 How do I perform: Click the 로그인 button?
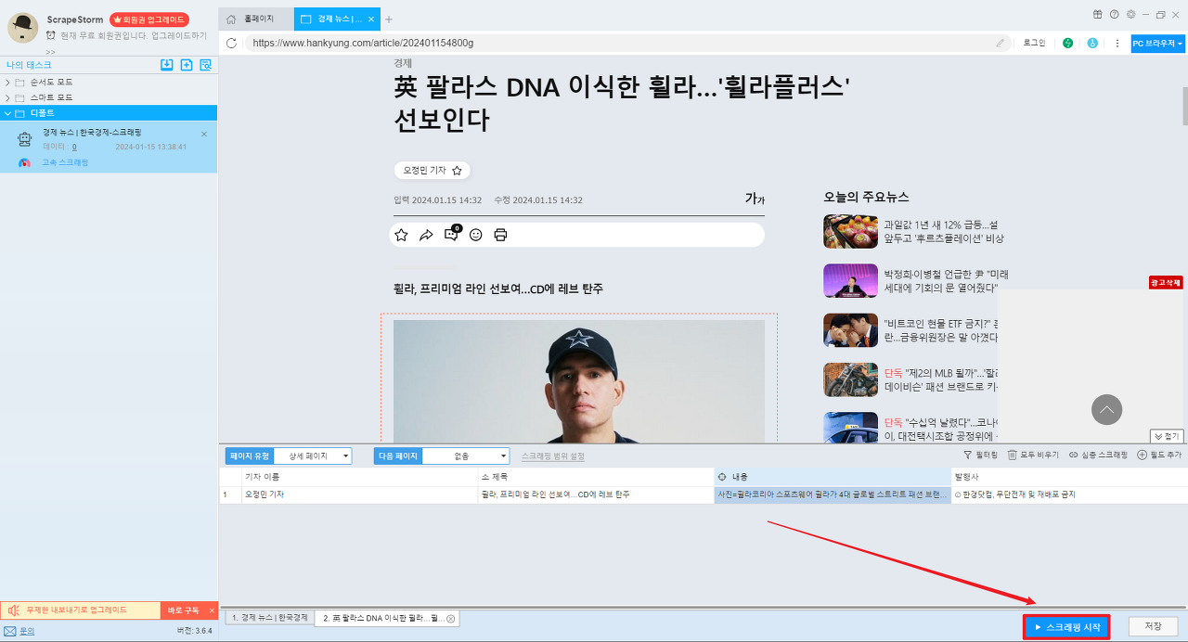(1034, 43)
